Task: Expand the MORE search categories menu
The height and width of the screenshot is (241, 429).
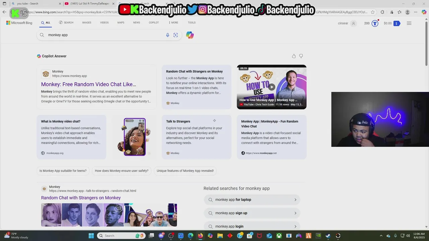Action: click(x=173, y=23)
